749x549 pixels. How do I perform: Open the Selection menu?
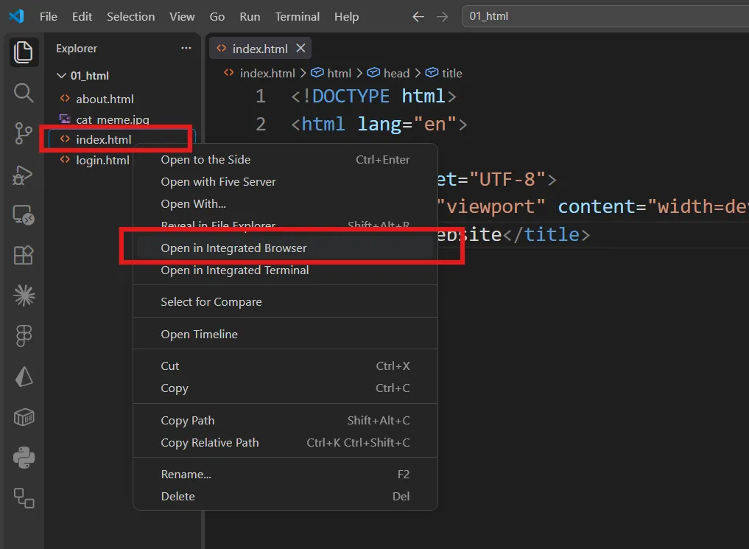tap(130, 17)
